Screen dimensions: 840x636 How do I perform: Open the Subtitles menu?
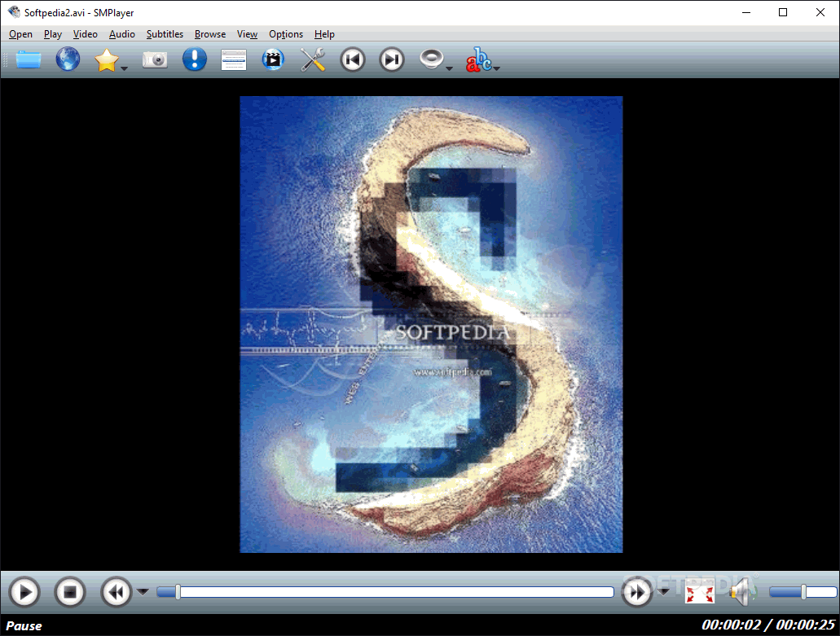(165, 34)
